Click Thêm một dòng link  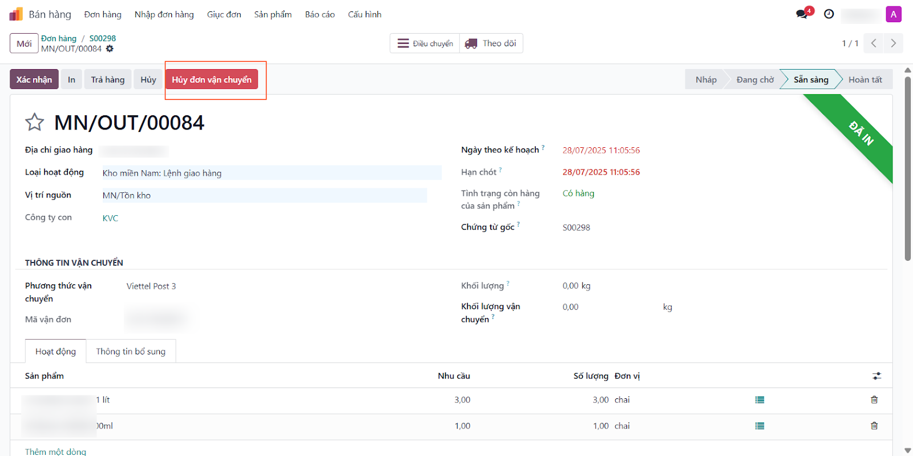[55, 451]
